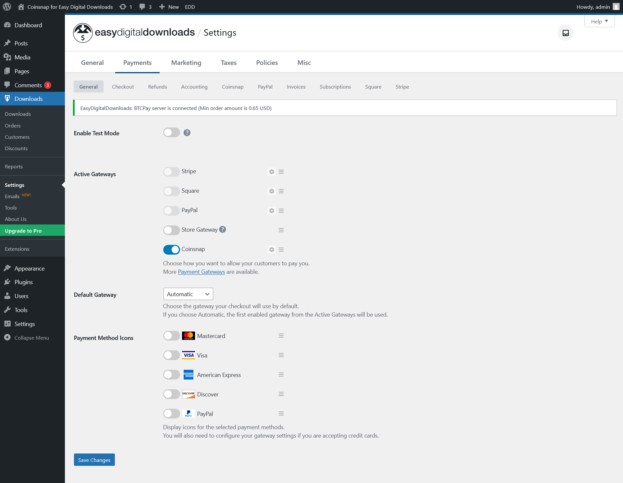Image resolution: width=623 pixels, height=483 pixels.
Task: Click the PayPal gateway reorder handle
Action: pyautogui.click(x=281, y=211)
